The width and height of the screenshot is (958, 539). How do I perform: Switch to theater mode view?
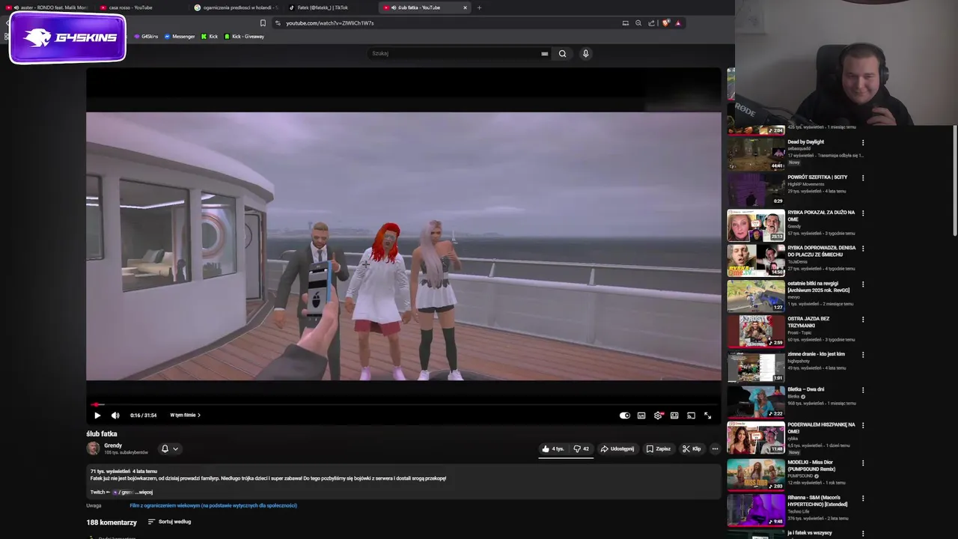(674, 415)
